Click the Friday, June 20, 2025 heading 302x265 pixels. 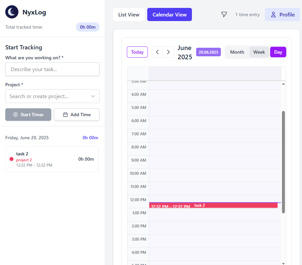pyautogui.click(x=27, y=138)
